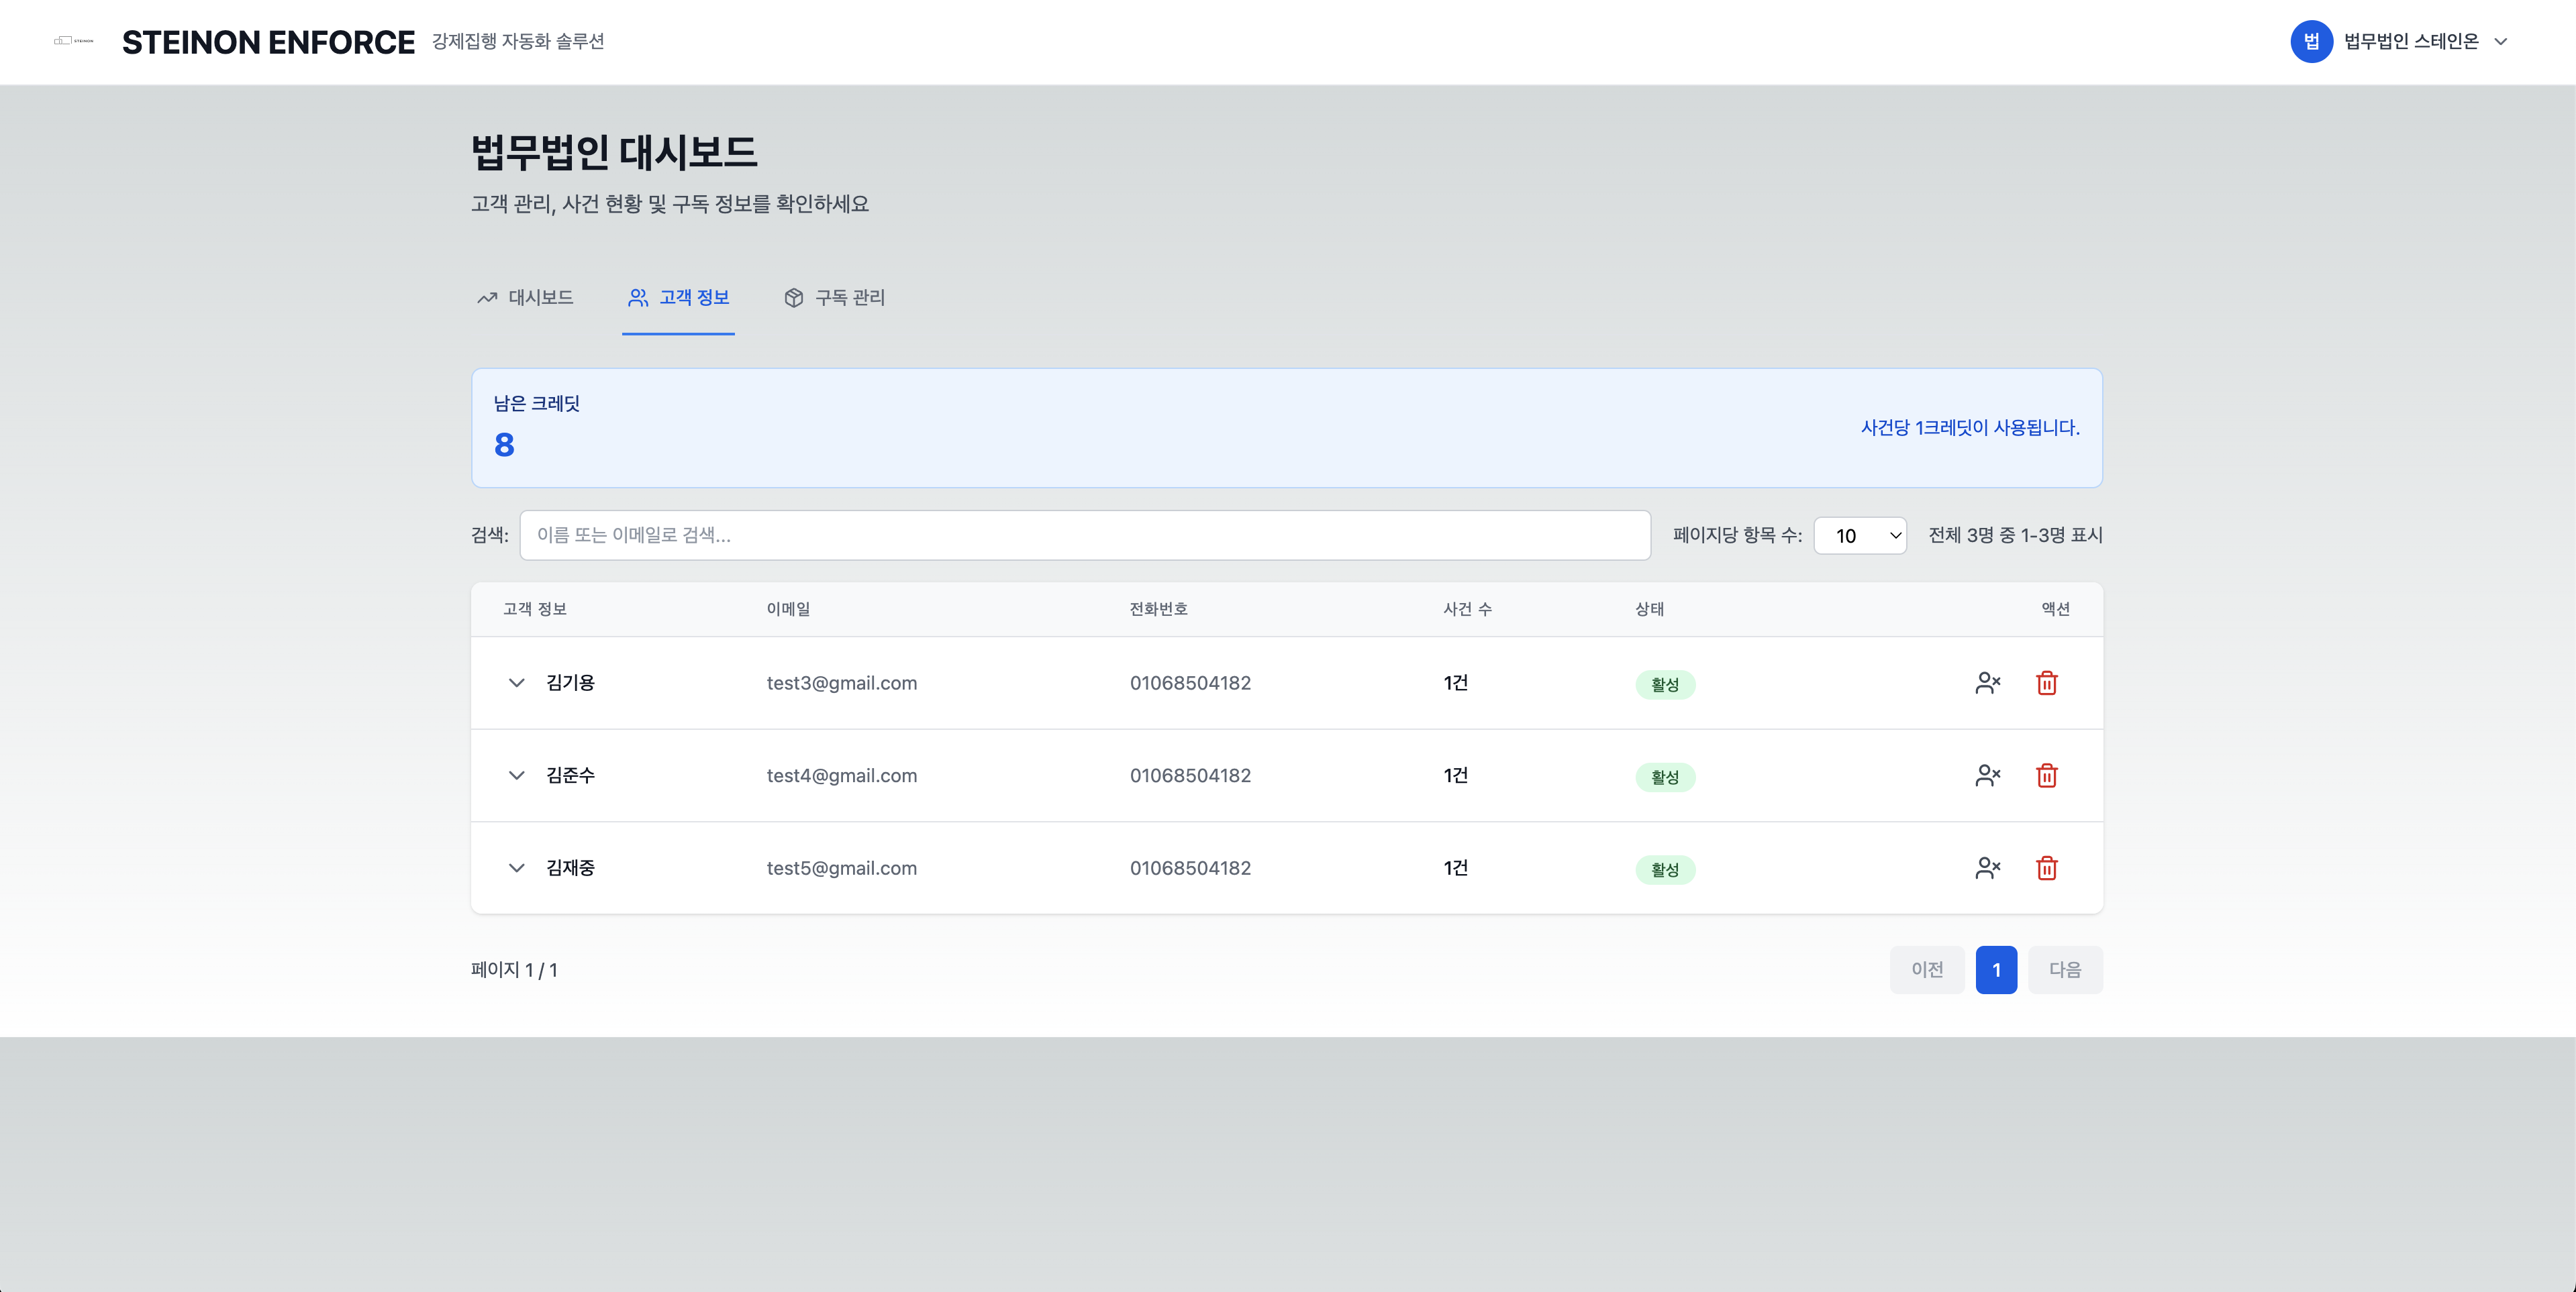Image resolution: width=2576 pixels, height=1292 pixels.
Task: Click page number 1 button
Action: point(1996,969)
